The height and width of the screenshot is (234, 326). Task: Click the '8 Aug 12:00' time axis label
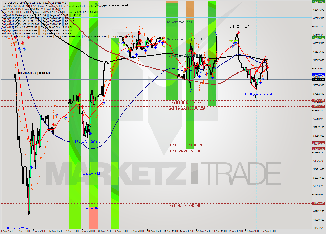105,231
